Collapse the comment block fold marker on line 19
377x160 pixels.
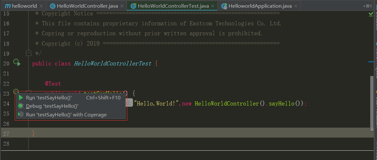[x=28, y=52]
